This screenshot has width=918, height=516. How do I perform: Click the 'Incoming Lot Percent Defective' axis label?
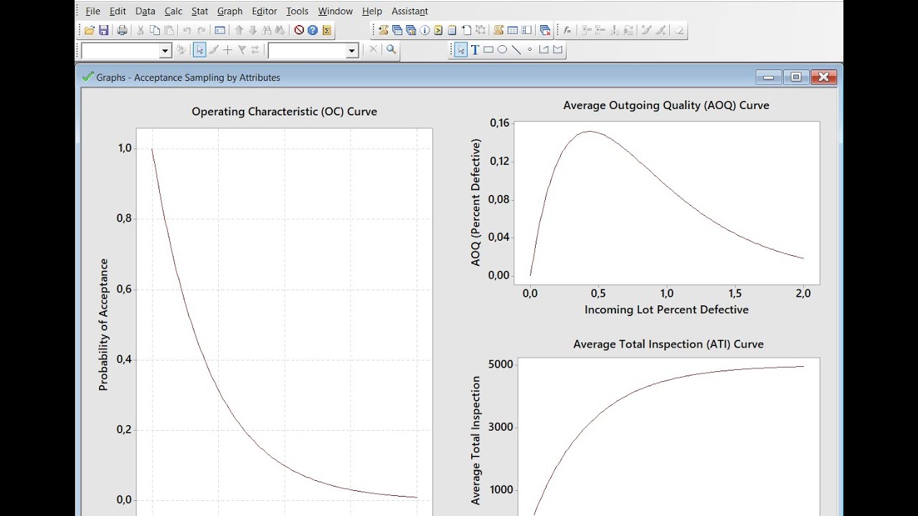pyautogui.click(x=666, y=310)
